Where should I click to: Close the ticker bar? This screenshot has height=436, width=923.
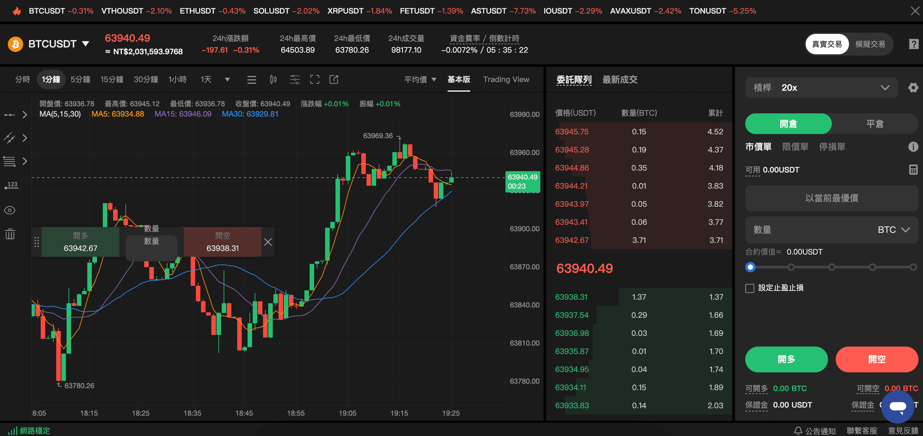[x=915, y=11]
